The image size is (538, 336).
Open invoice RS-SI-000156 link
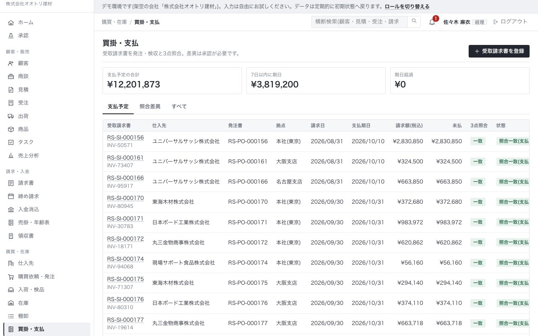tap(125, 137)
